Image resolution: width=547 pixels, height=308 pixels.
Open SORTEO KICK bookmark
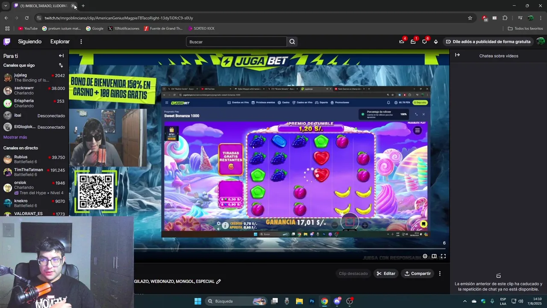[x=201, y=29]
